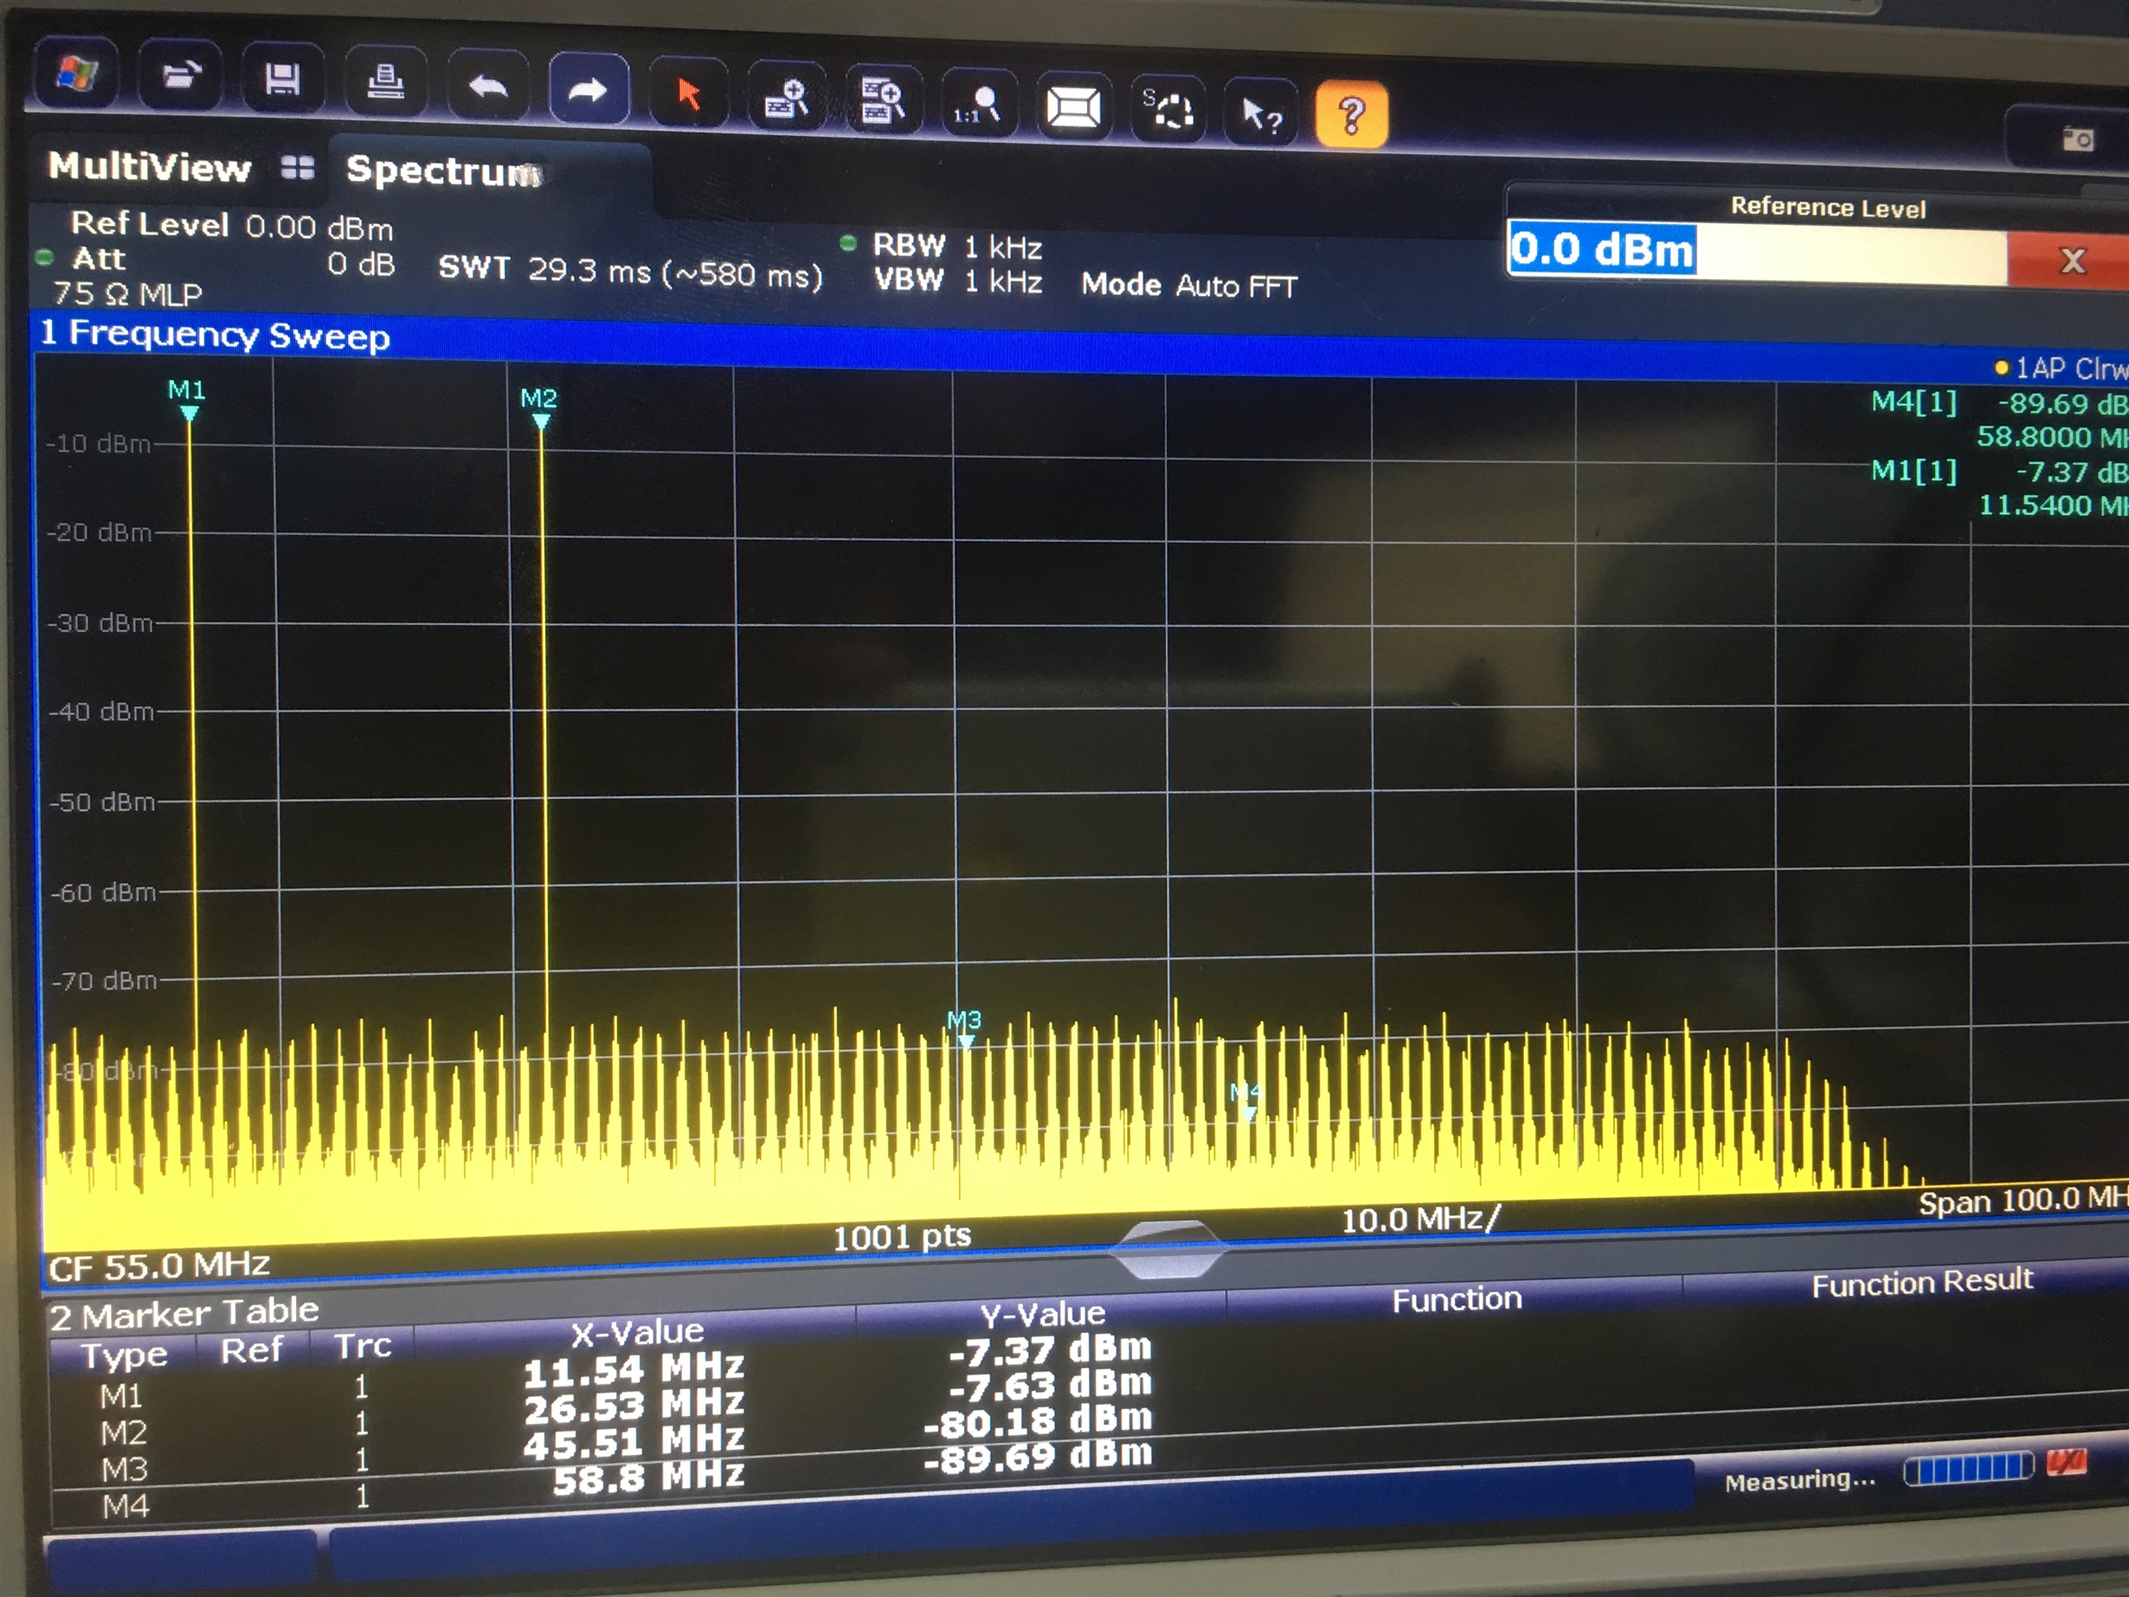Click the -7.37 dBm Y-value cell
This screenshot has width=2129, height=1597.
point(1049,1349)
